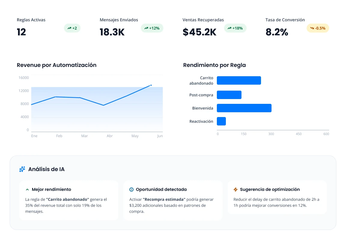Viewport: 346px width, 244px height.
Task: Click the -0.5% trend badge for Tasa de Conversión
Action: 318,28
